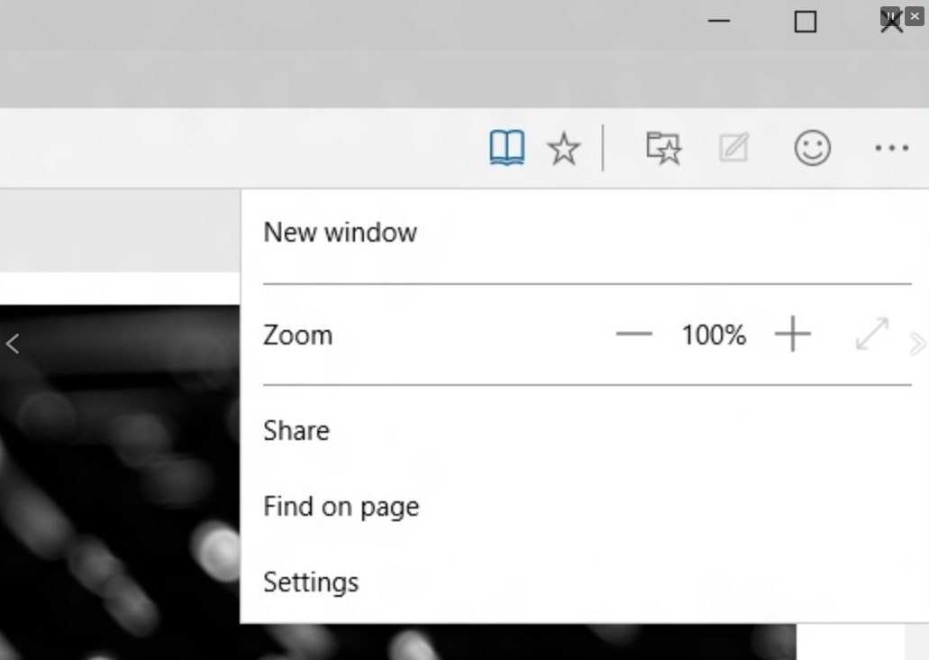Enter full screen with diagonal arrows icon
Image resolution: width=929 pixels, height=660 pixels.
pos(872,334)
